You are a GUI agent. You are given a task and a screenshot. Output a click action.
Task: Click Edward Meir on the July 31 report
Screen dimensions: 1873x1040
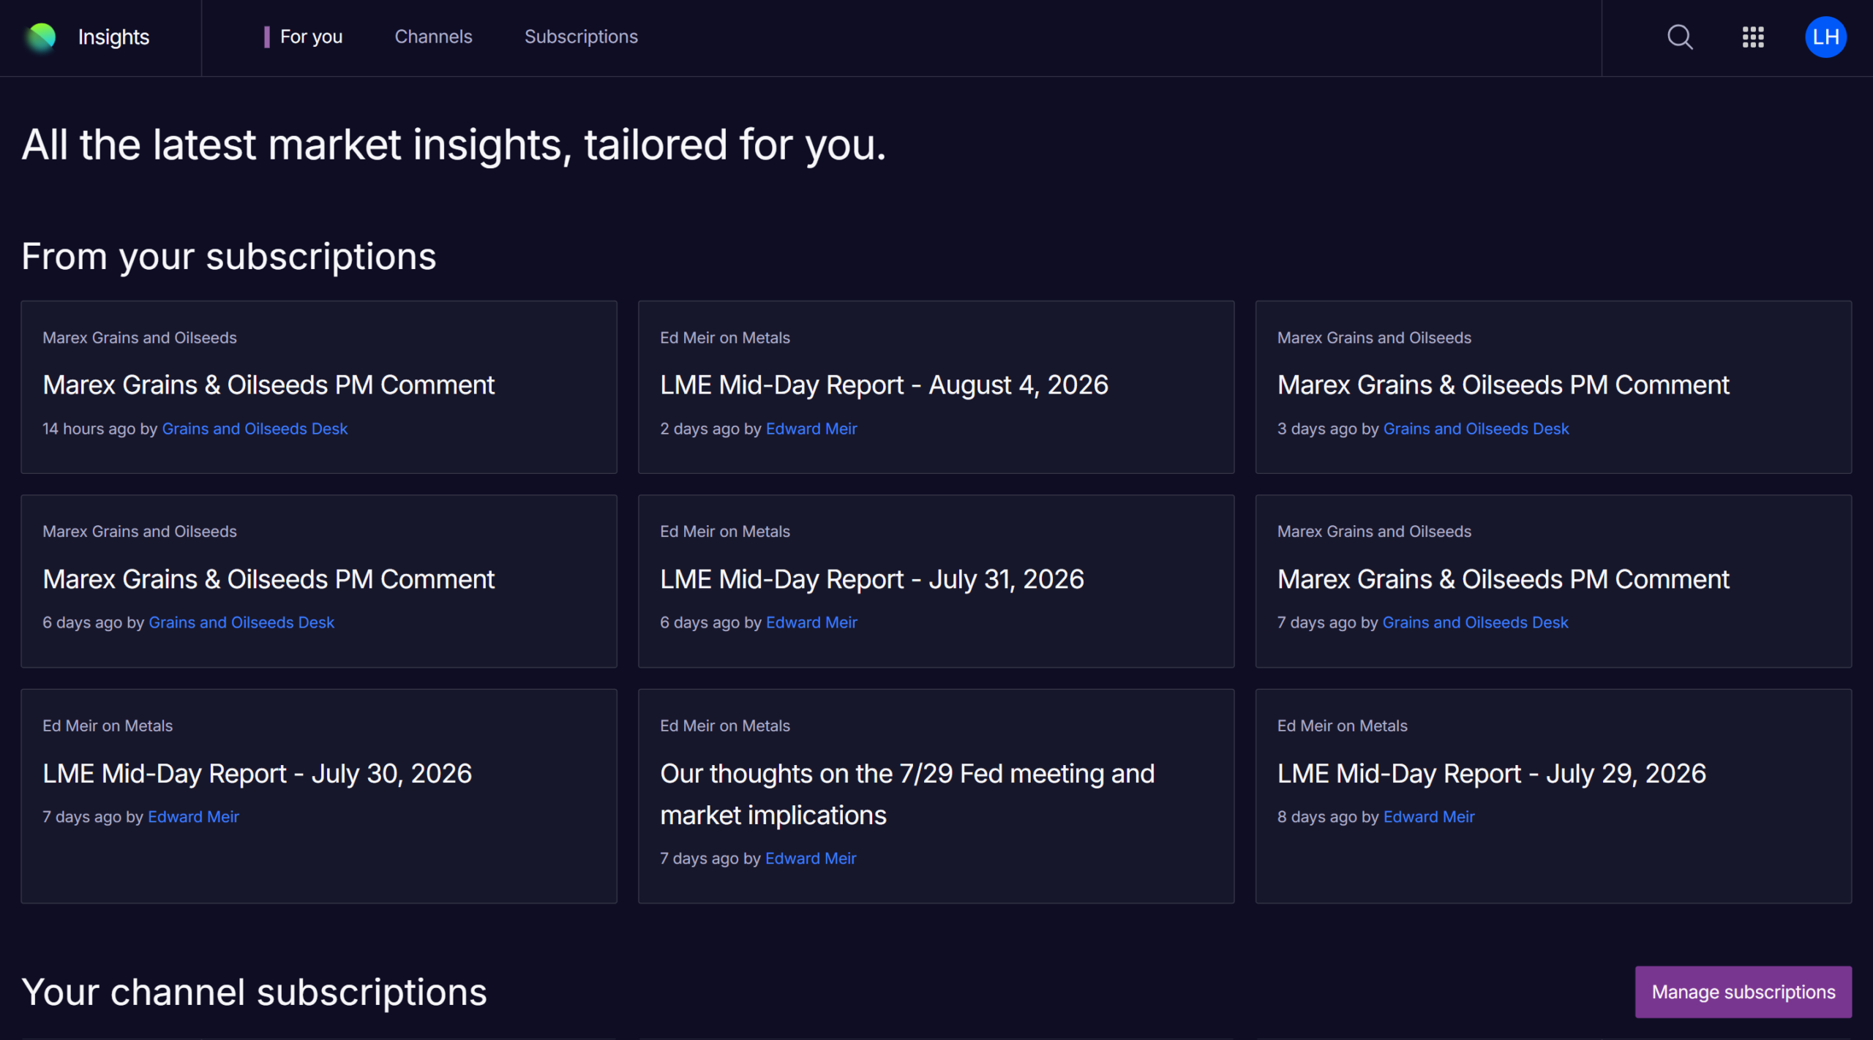point(811,622)
